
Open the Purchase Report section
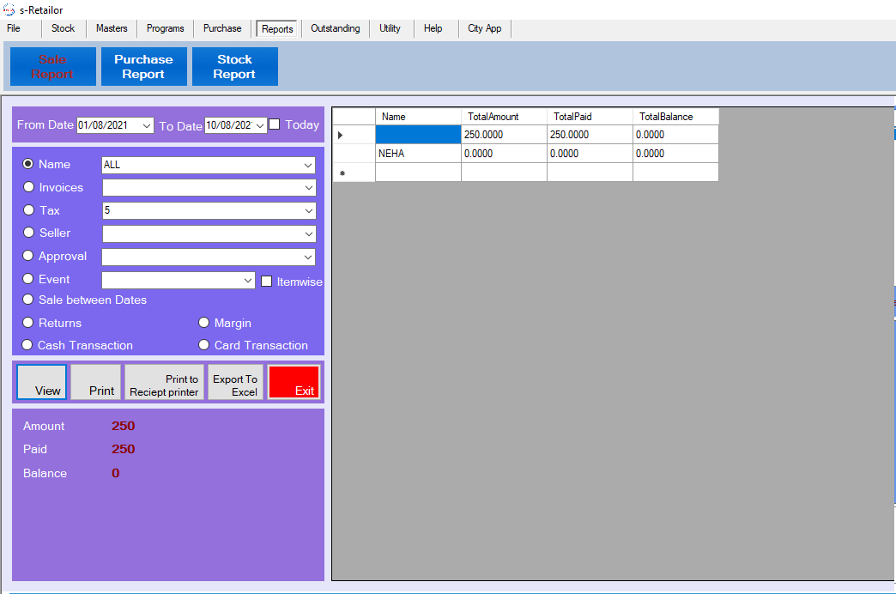click(x=143, y=67)
